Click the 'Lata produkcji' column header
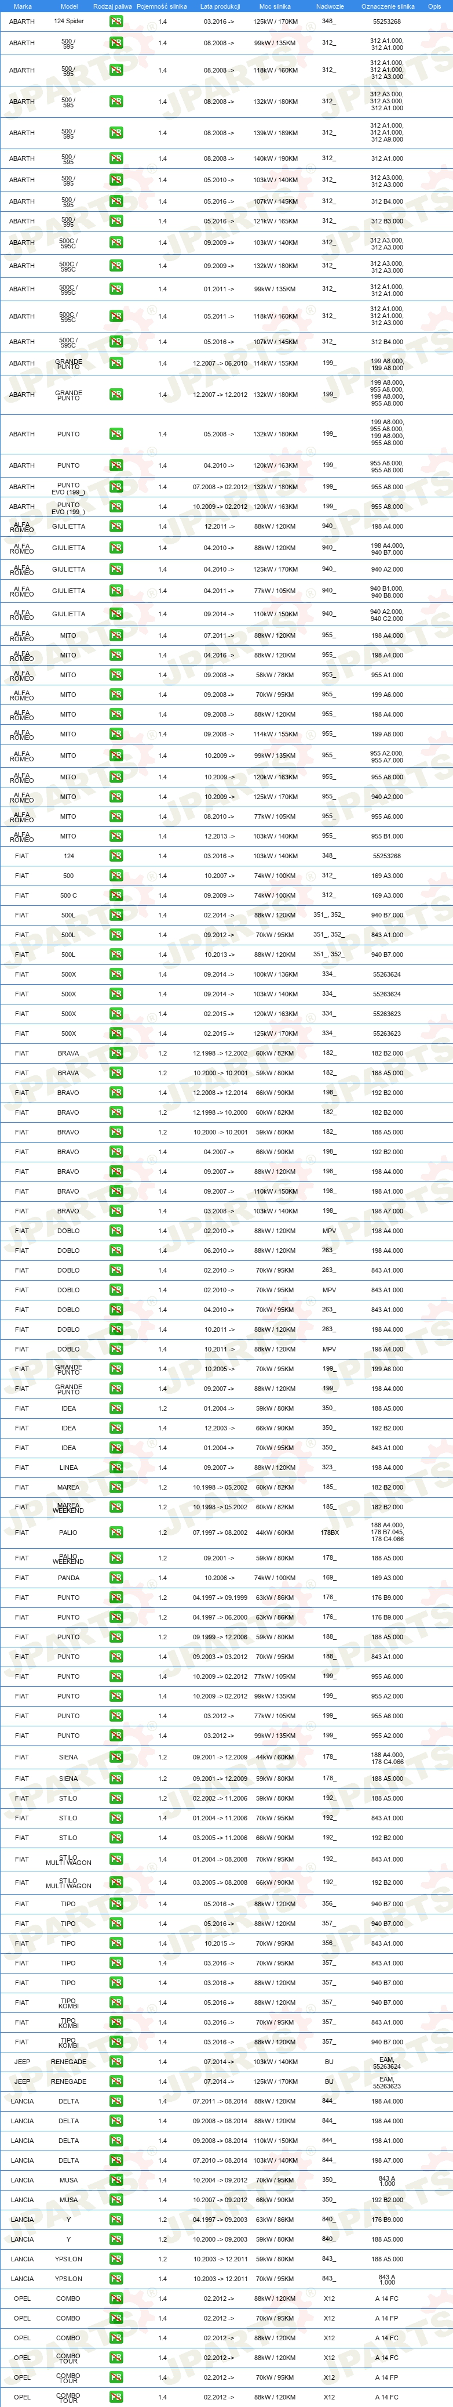 [220, 6]
